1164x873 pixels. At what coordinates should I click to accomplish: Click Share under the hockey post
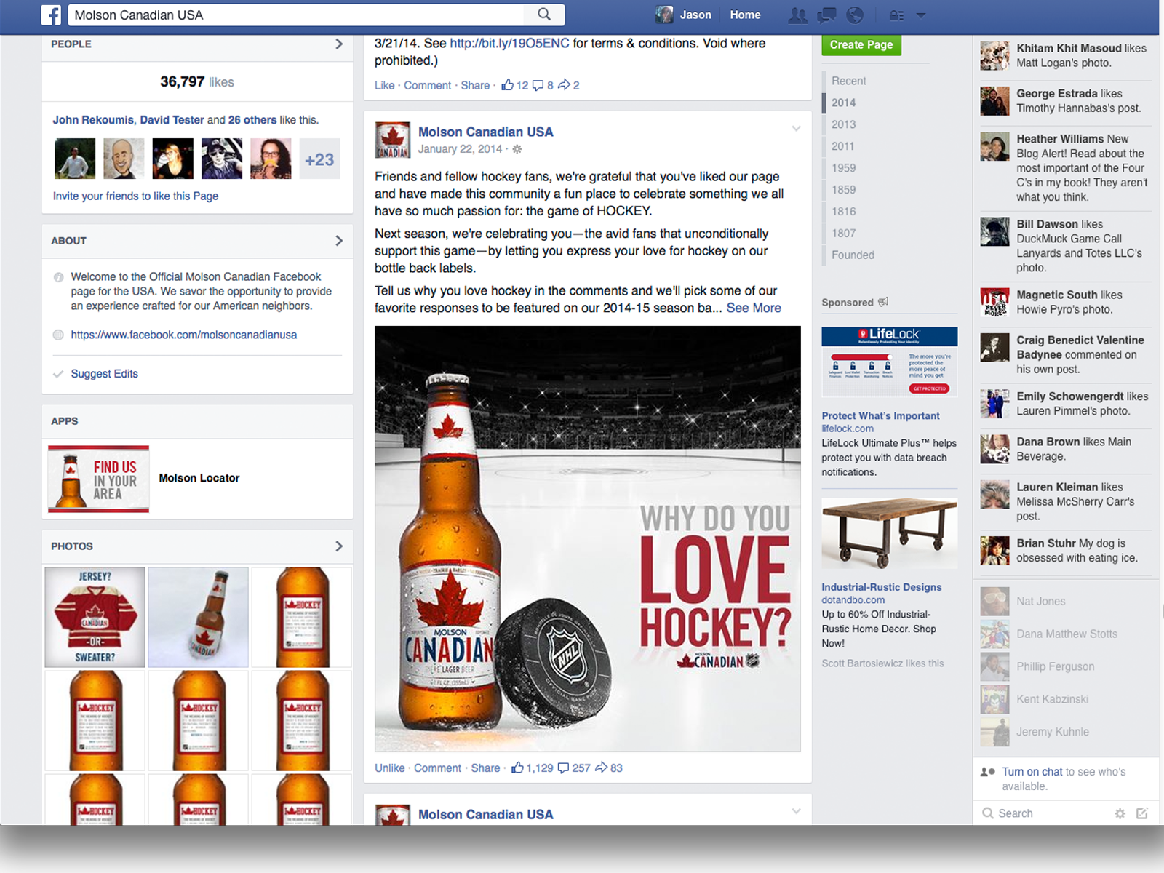[x=485, y=768]
